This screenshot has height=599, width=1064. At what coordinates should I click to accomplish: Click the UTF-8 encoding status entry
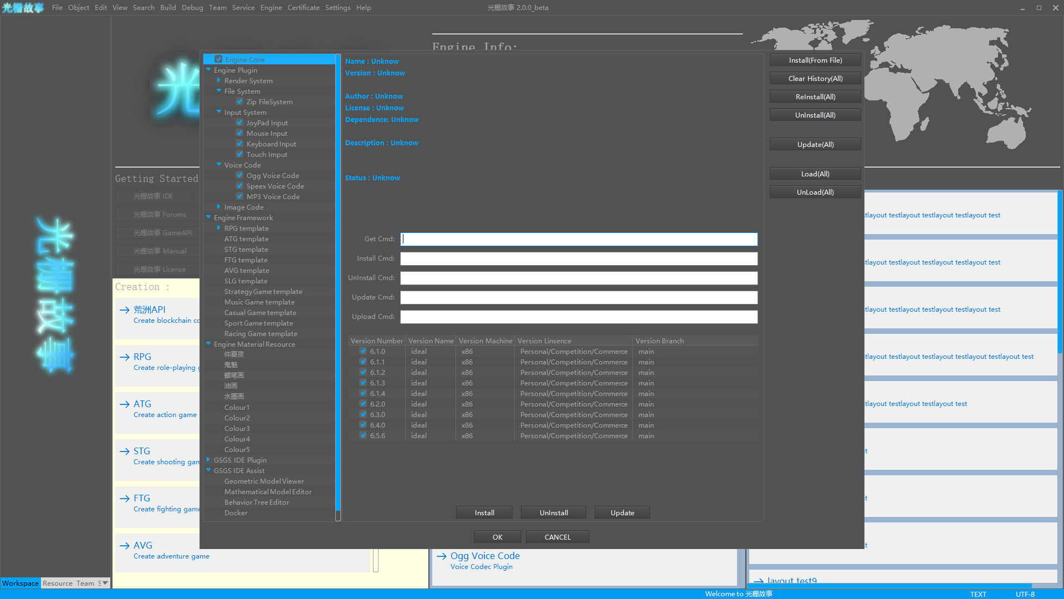click(x=1025, y=594)
